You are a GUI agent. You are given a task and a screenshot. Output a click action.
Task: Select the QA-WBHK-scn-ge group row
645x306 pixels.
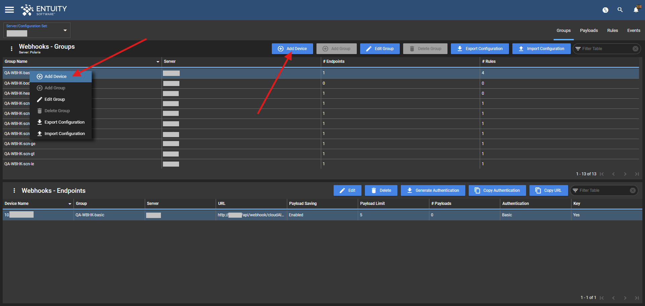[x=321, y=144]
